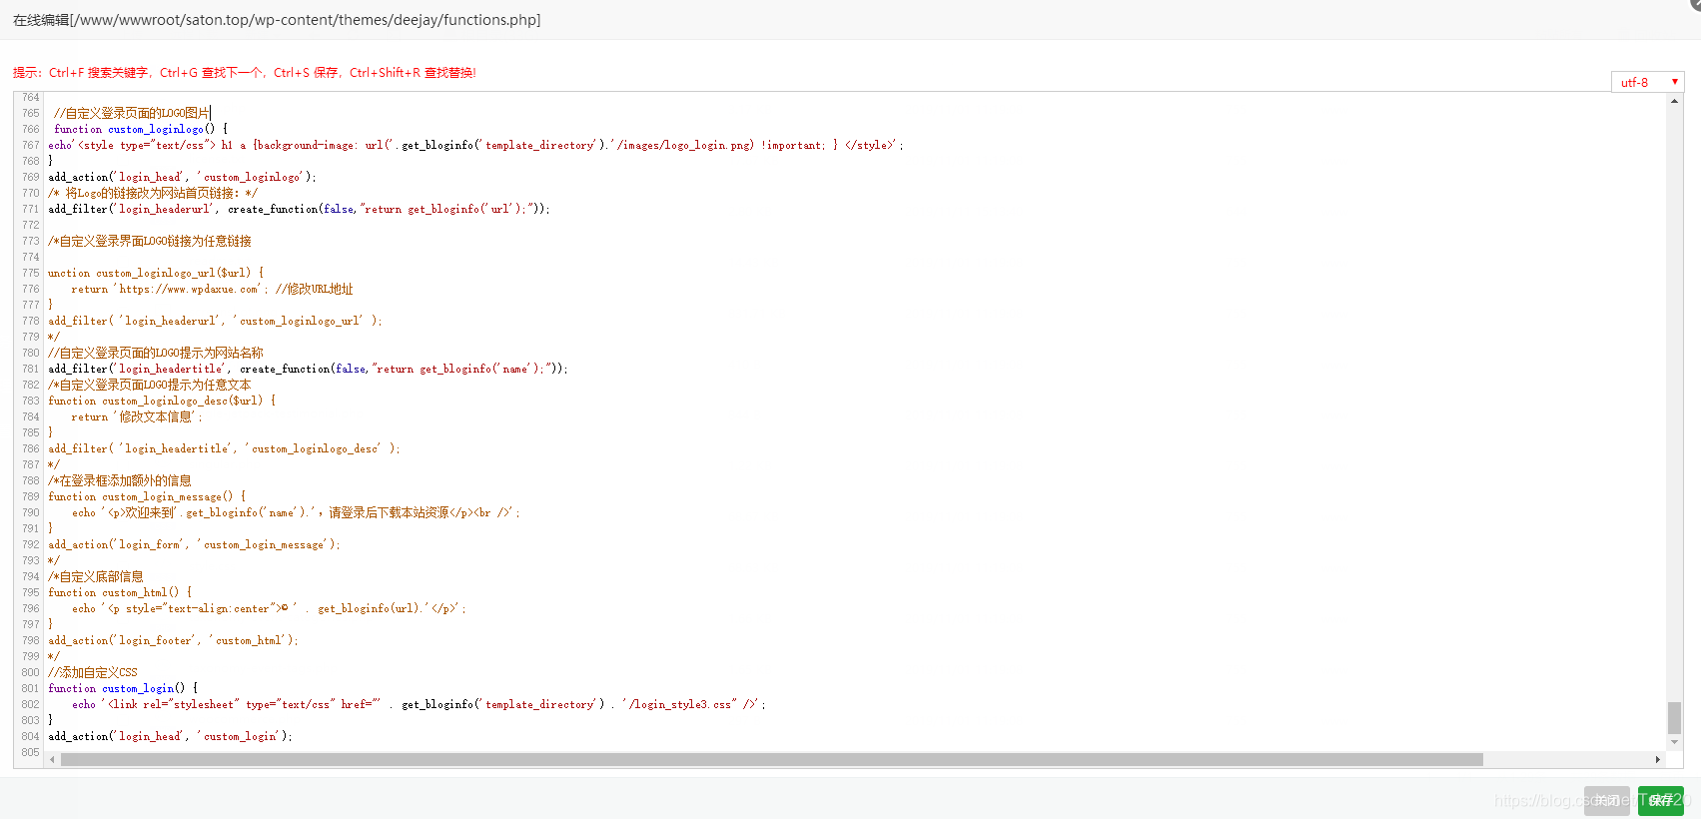Click the horizontal scrollbar thumb
The image size is (1701, 819).
coord(772,760)
